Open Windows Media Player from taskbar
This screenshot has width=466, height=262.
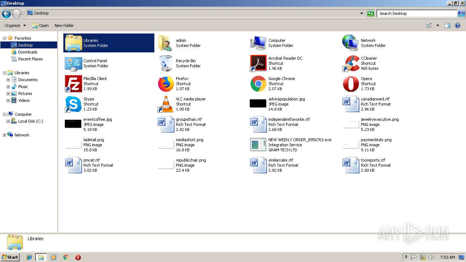click(54, 257)
